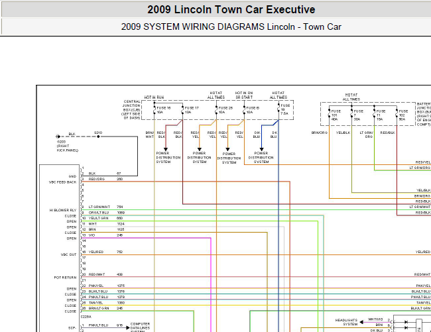Click 'BRN/WHT' label below FUSE 16
The height and width of the screenshot is (332, 431).
pyautogui.click(x=150, y=135)
